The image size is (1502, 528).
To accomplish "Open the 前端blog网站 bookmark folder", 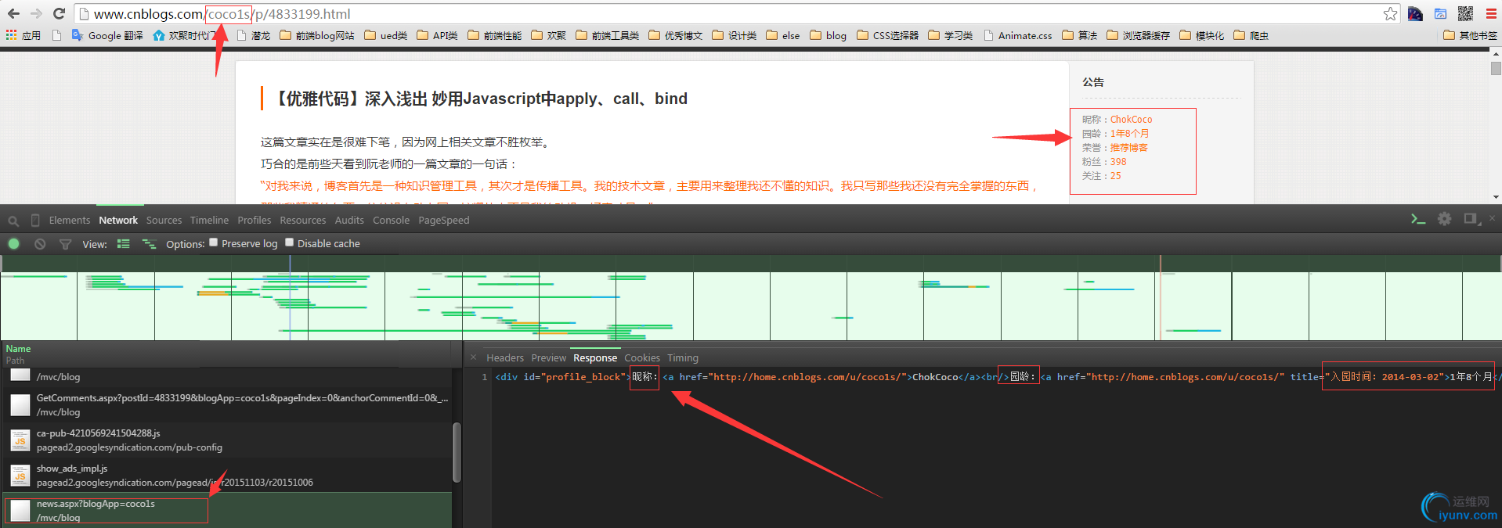I will [317, 35].
